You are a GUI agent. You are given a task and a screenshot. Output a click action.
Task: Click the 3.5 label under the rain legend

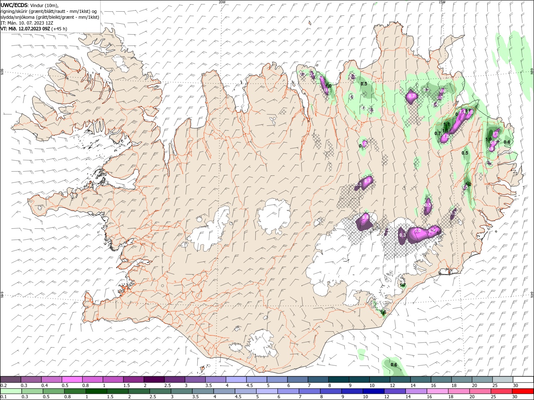pyautogui.click(x=196, y=397)
